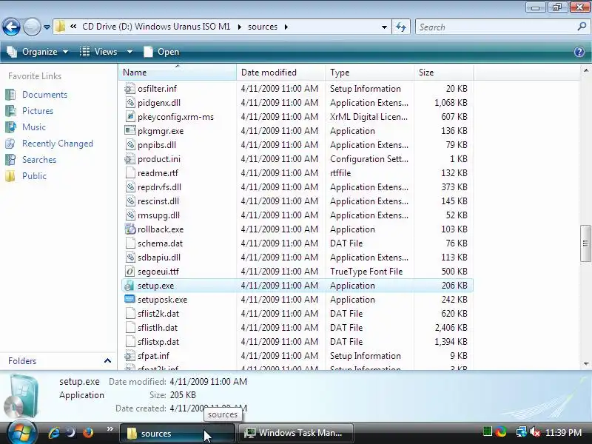
Task: Expand arrow after Windows Uranus ISO M1
Action: (x=239, y=27)
